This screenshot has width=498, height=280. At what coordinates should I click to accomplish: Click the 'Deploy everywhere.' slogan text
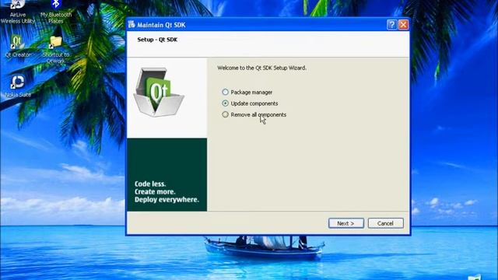coord(167,200)
